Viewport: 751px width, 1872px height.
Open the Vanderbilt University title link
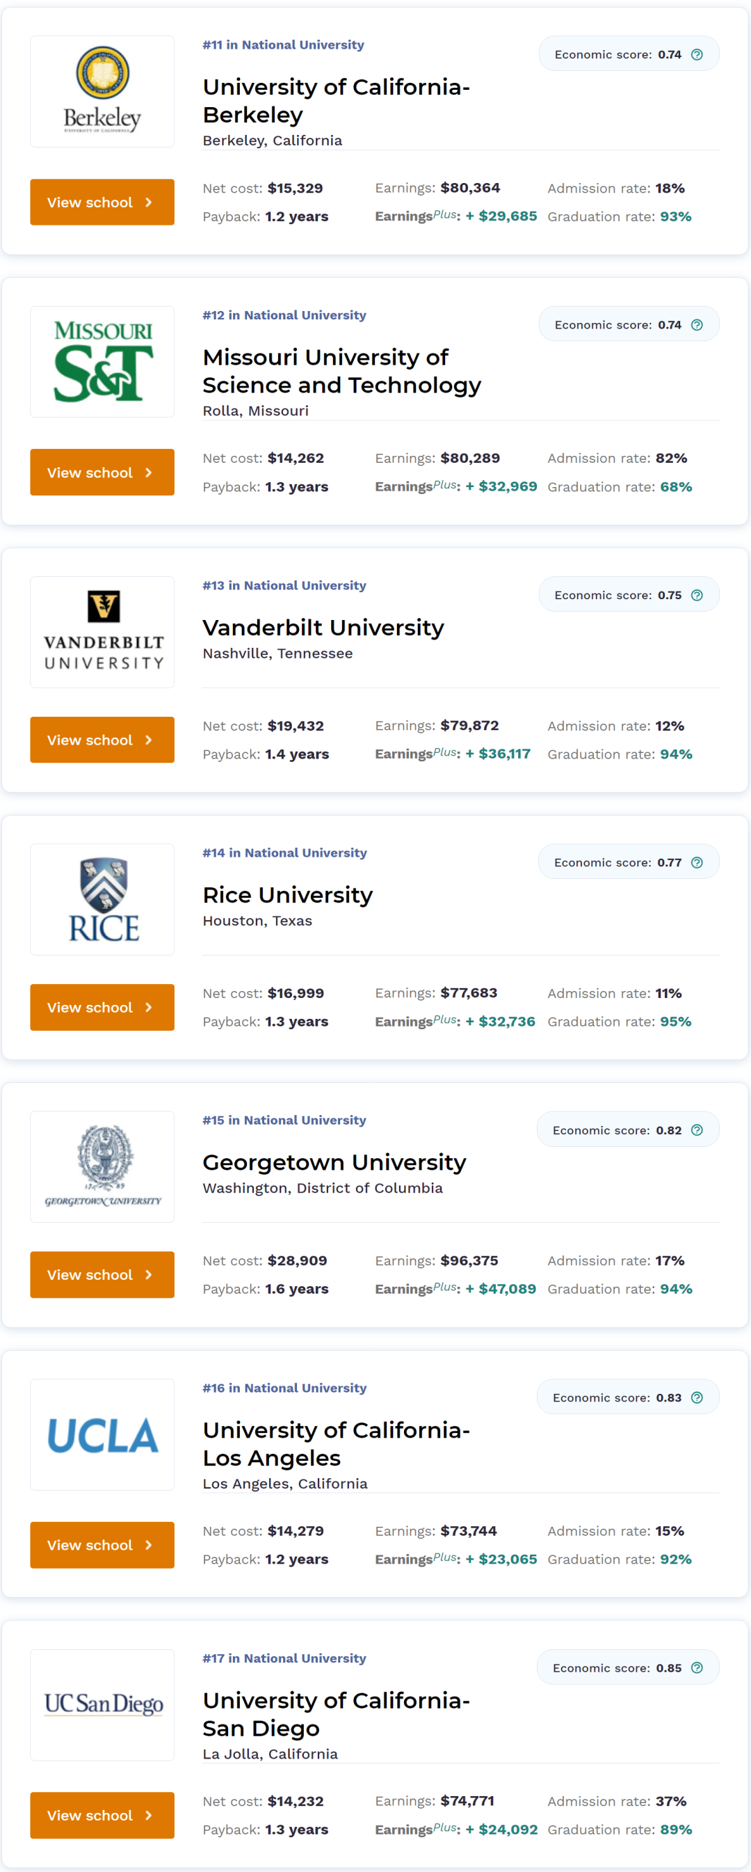[323, 628]
